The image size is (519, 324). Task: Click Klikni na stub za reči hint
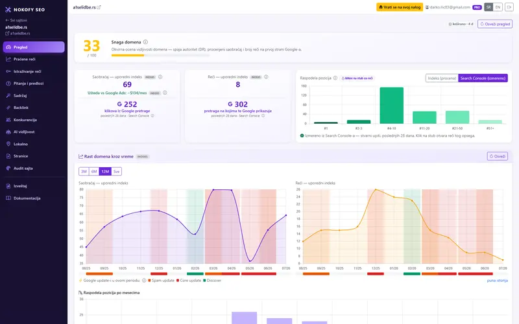click(x=357, y=78)
